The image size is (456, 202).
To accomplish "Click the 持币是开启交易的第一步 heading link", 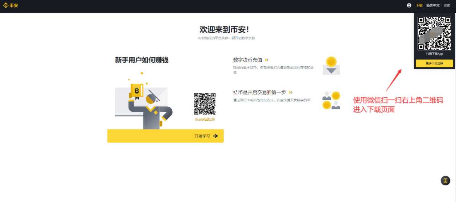I will coord(260,93).
